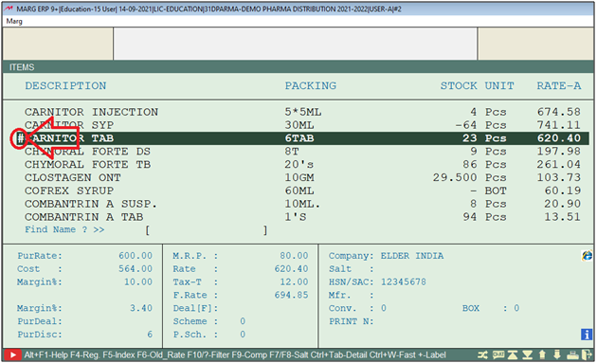Click the ITEMS panel title
Screen dimensions: 597x363
22,67
